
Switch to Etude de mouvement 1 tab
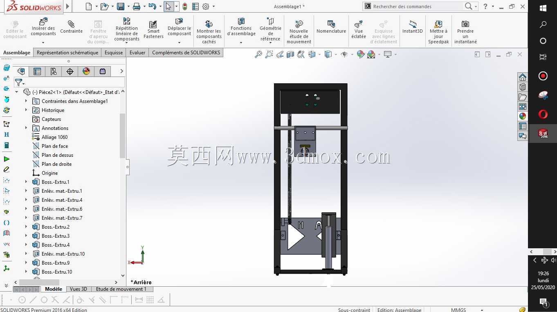[121, 289]
